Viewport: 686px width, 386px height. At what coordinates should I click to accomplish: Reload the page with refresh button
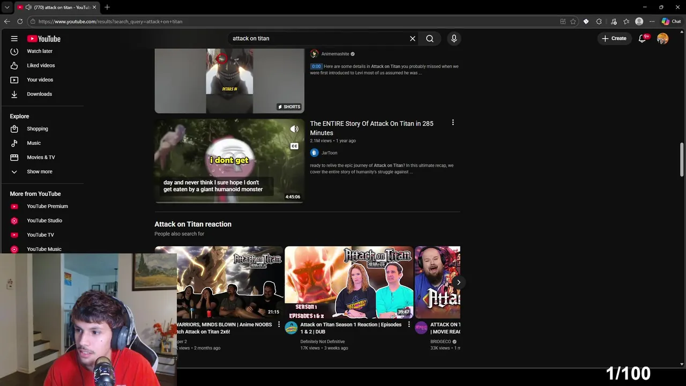tap(20, 21)
